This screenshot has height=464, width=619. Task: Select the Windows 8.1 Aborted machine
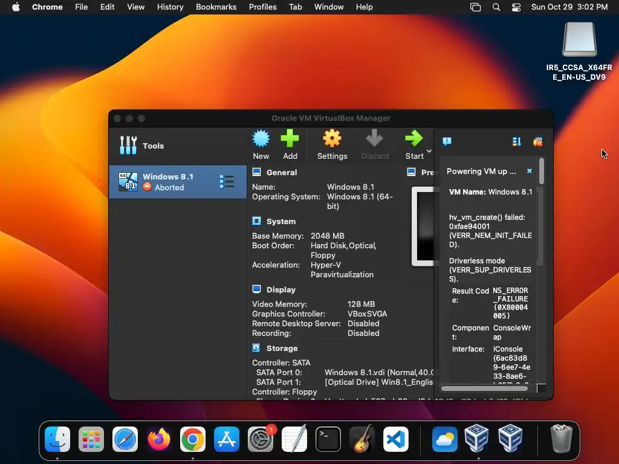point(178,182)
